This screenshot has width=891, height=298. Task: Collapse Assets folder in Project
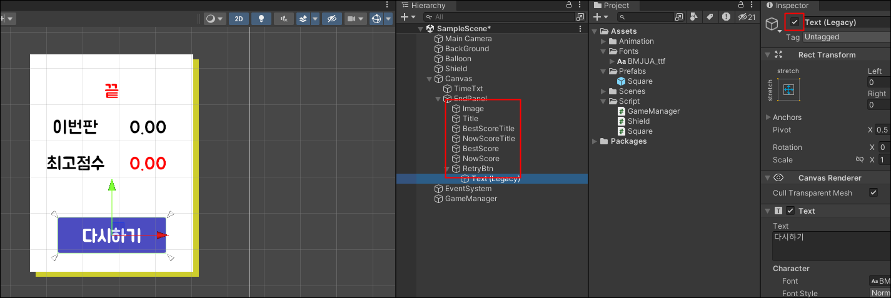[x=595, y=31]
